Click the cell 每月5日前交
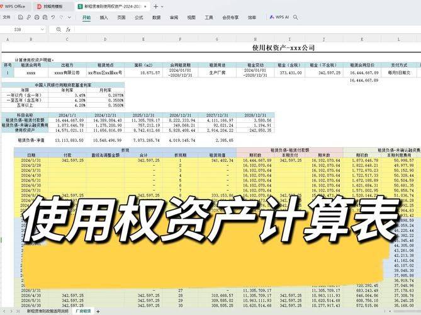421x315 pixels. (x=399, y=72)
